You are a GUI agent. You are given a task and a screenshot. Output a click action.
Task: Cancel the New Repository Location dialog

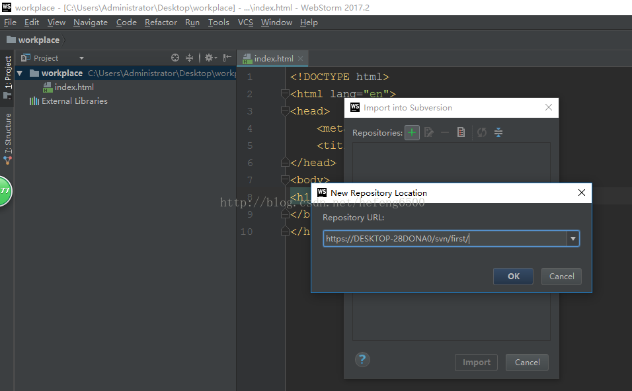561,277
